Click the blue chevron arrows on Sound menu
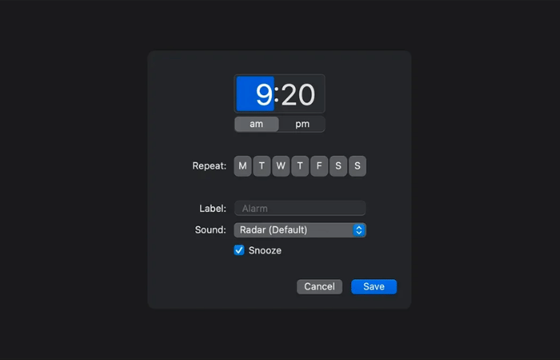 click(359, 230)
